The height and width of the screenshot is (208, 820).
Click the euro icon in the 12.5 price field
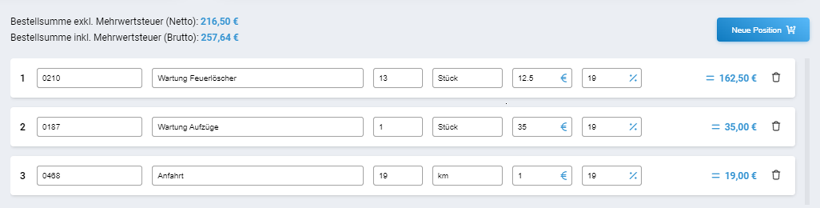click(563, 78)
